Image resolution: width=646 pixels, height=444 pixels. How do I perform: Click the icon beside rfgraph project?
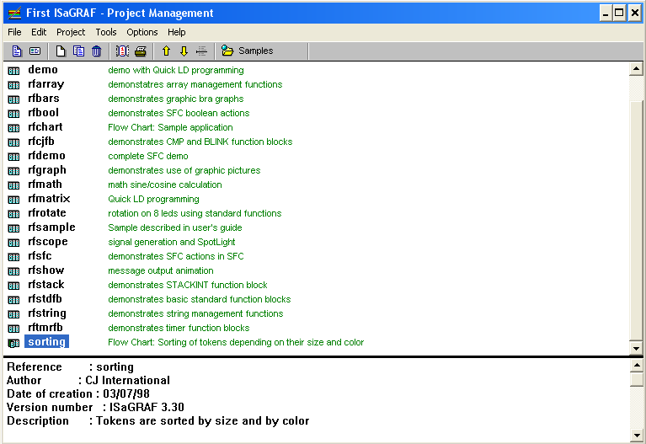(13, 171)
